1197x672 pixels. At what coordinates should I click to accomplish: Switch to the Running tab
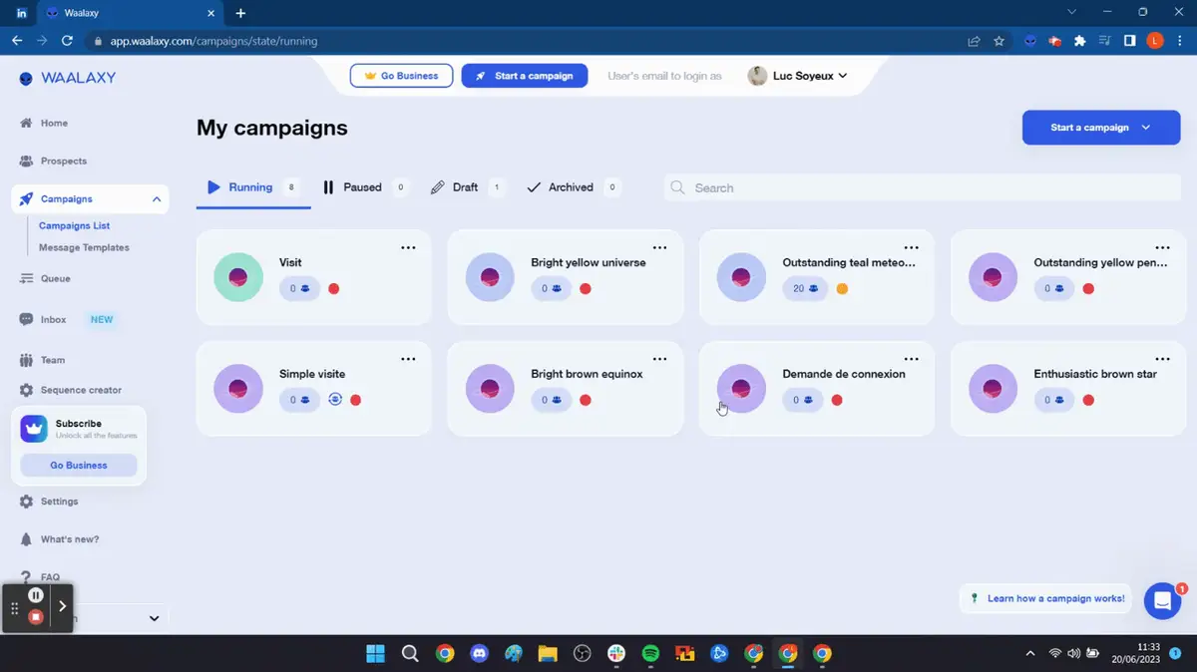click(253, 187)
